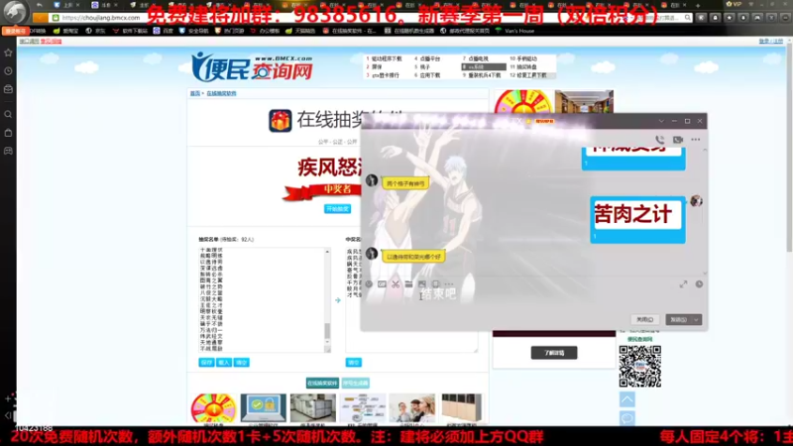Start a video call in chat window
This screenshot has width=793, height=446.
tap(678, 140)
